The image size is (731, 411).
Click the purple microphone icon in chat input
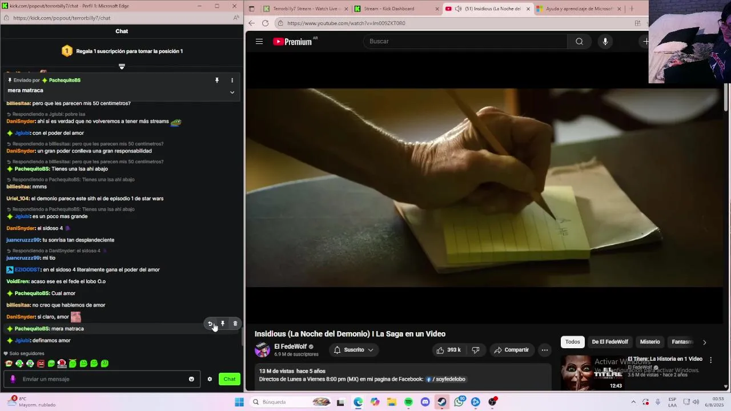point(13,379)
